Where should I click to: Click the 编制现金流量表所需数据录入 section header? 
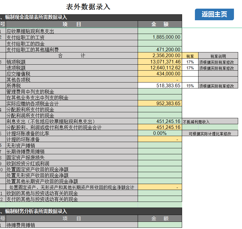36,17
